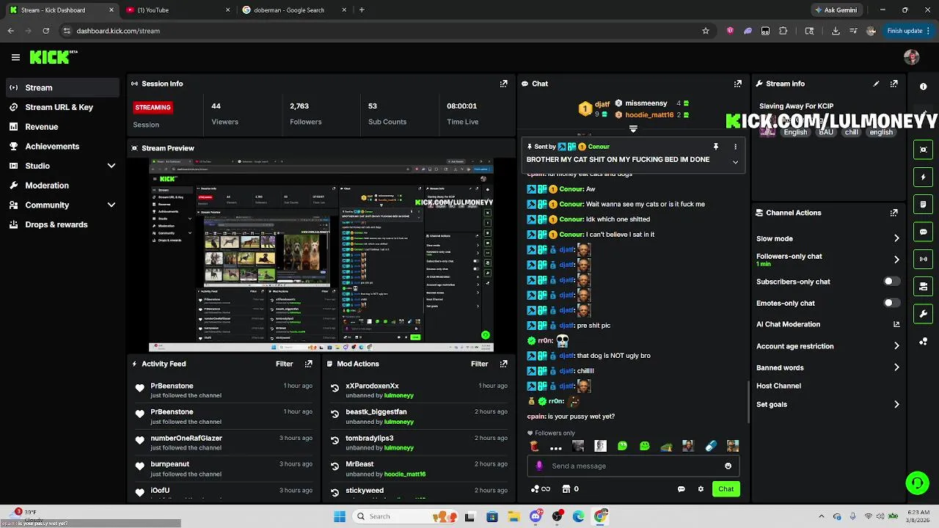Pop out the Mod Actions panel
The image size is (939, 528).
point(503,364)
